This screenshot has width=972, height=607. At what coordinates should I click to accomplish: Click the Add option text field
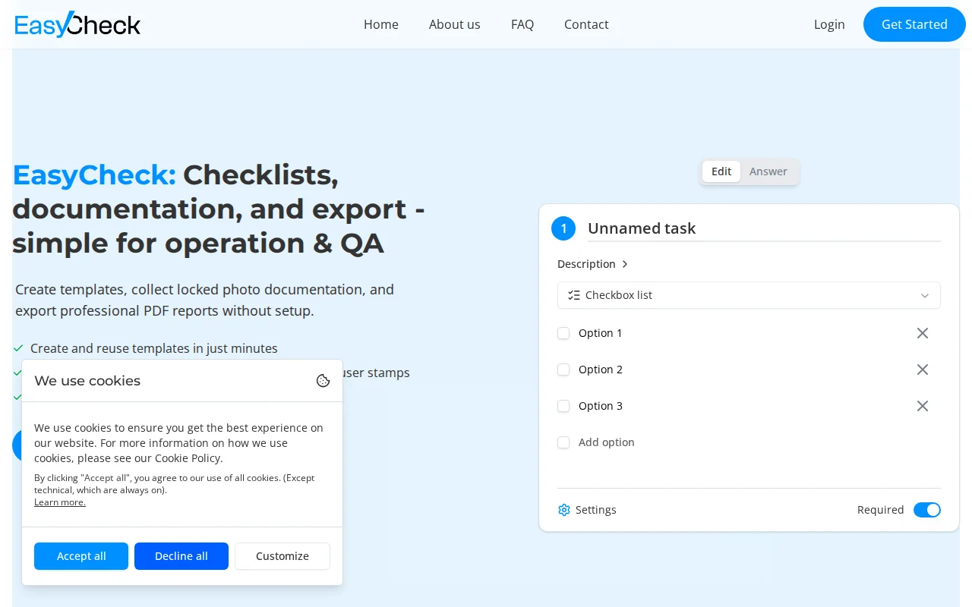pos(607,442)
